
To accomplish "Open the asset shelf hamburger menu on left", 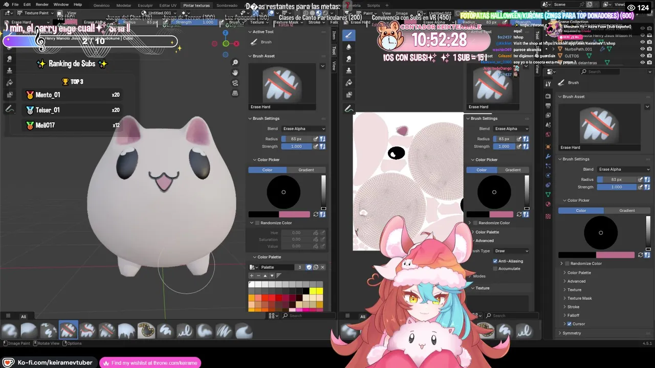I will click(x=8, y=316).
